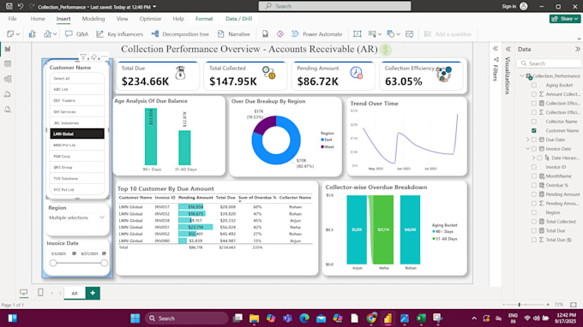Click the Power Apps diamond icon
The image size is (583, 327).
pyautogui.click(x=280, y=34)
